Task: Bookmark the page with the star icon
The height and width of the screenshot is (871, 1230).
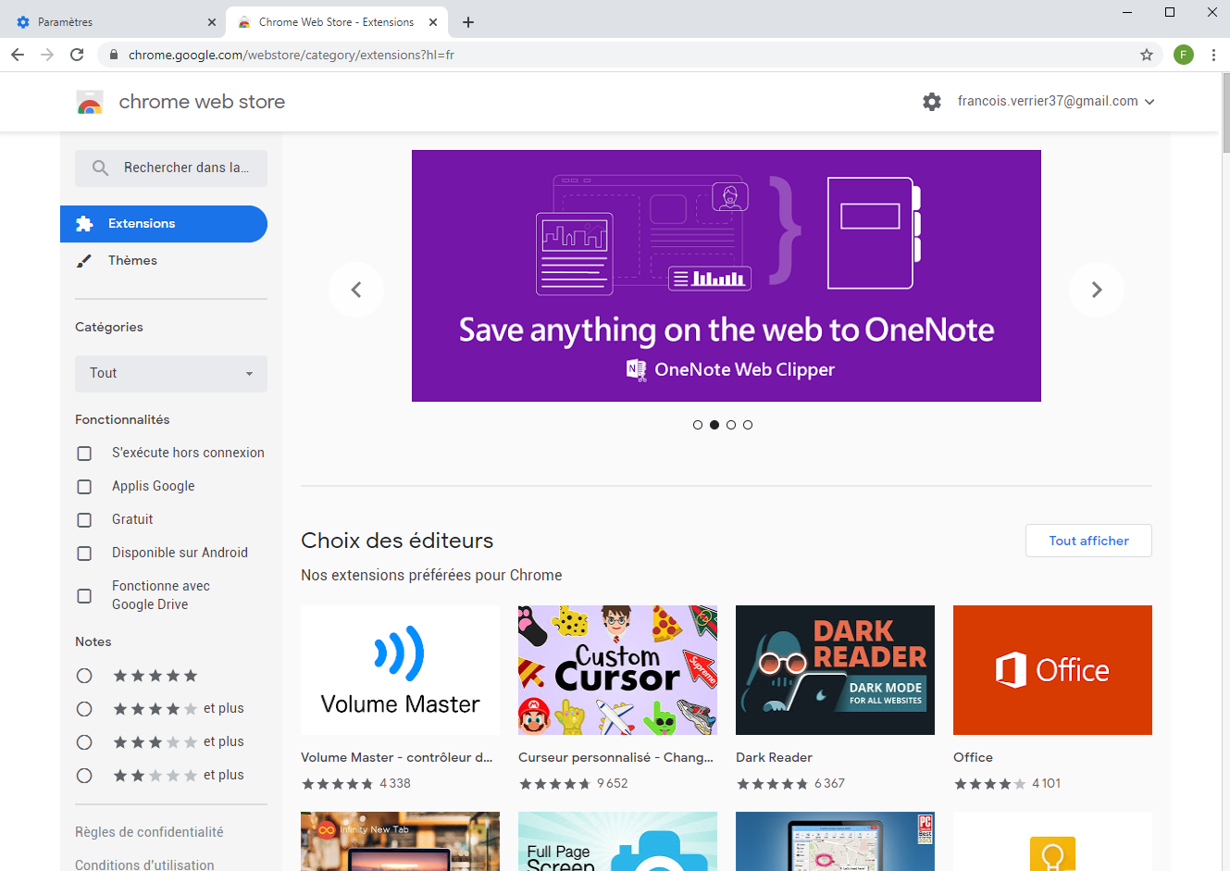Action: (1147, 55)
